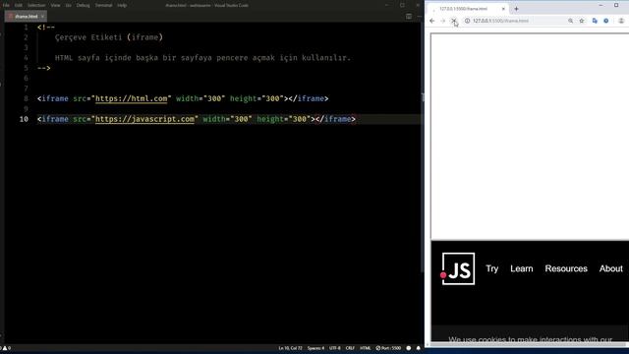
Task: Click the 'Çerçeve Etiketi (iframe)' comment text
Action: [109, 37]
